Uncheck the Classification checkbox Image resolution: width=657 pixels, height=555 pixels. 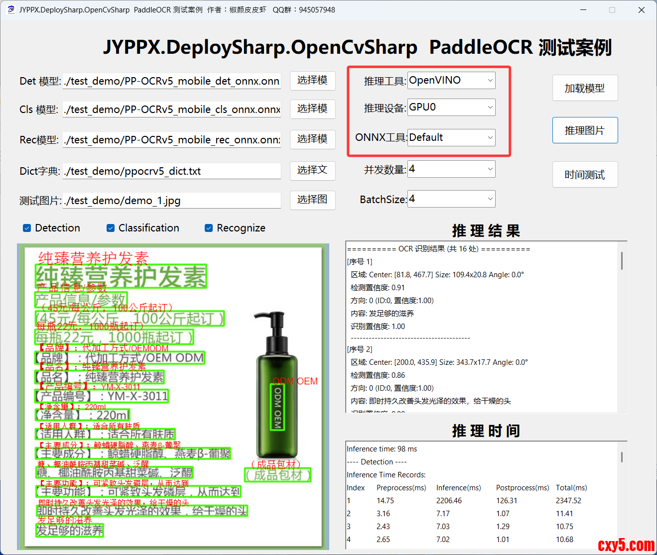111,228
